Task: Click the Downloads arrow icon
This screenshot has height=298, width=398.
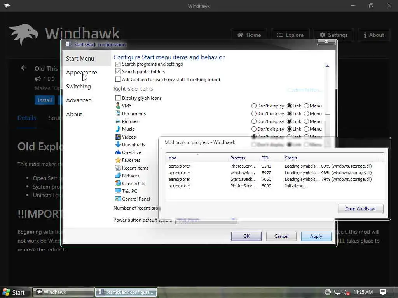Action: [118, 144]
